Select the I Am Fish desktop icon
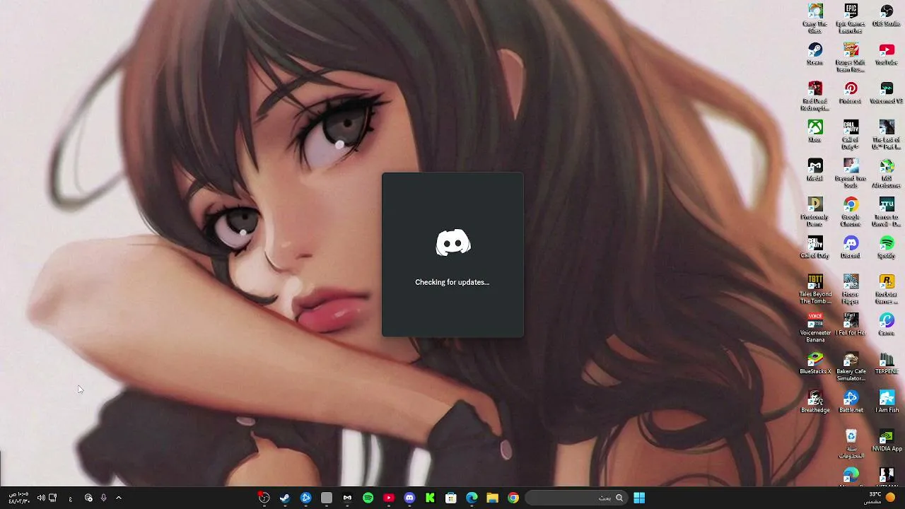The height and width of the screenshot is (509, 905). point(887,402)
